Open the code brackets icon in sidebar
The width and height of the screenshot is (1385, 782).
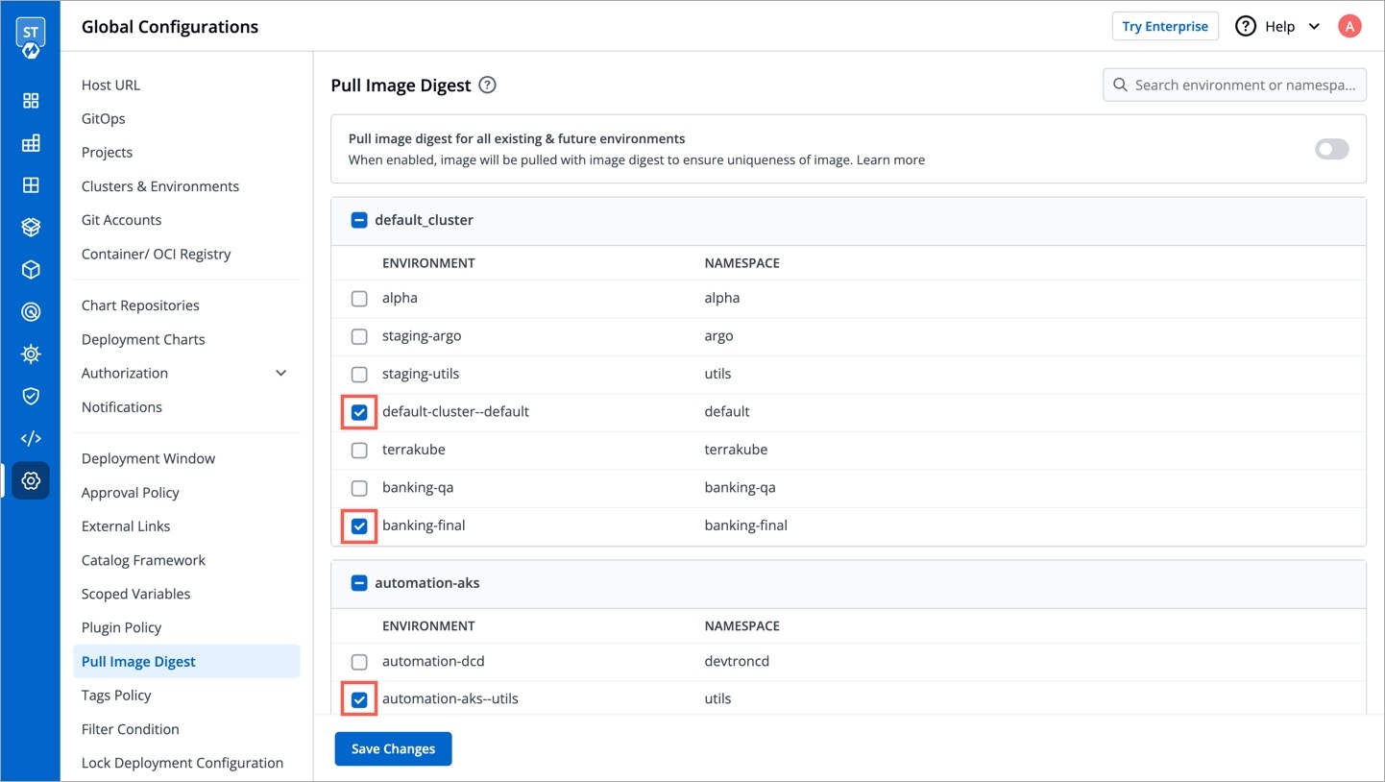tap(31, 439)
